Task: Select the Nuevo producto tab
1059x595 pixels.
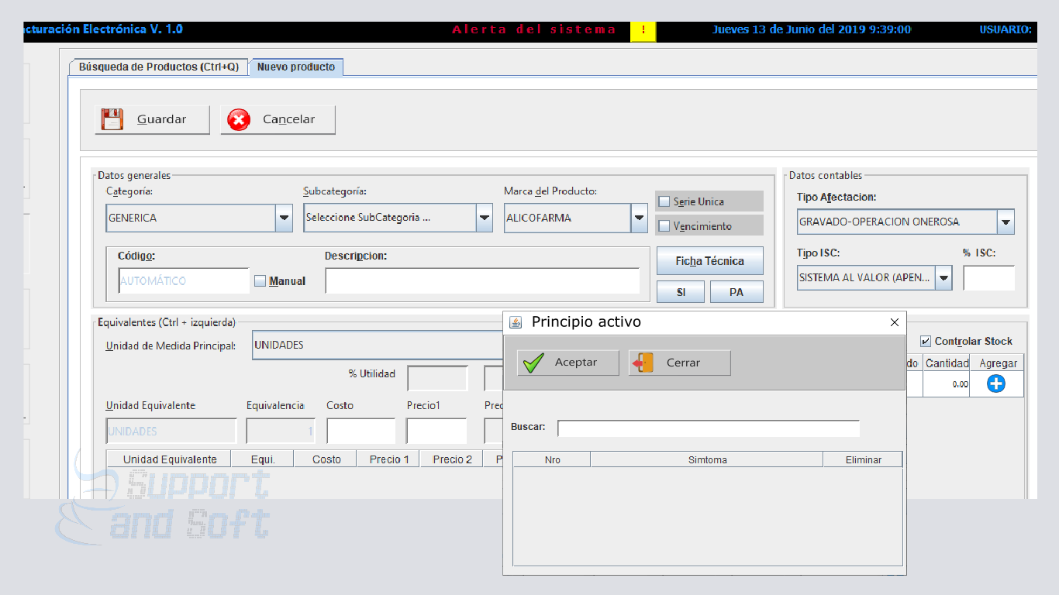Action: 296,67
